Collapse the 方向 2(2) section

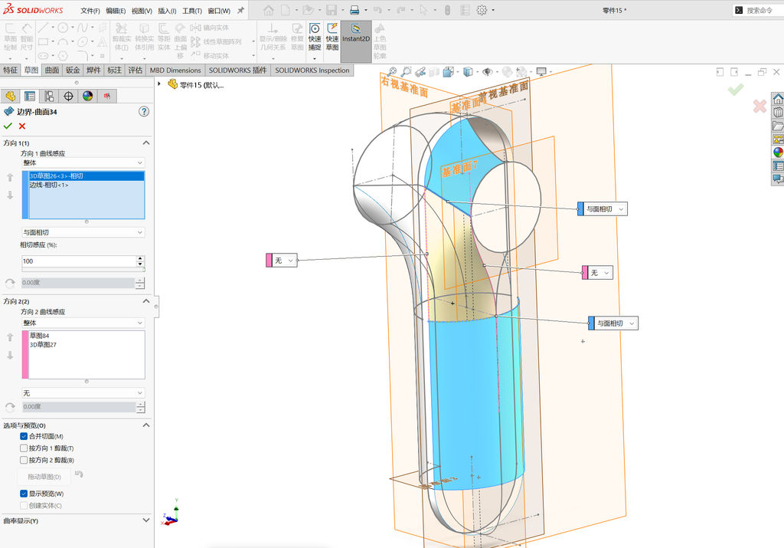[146, 300]
